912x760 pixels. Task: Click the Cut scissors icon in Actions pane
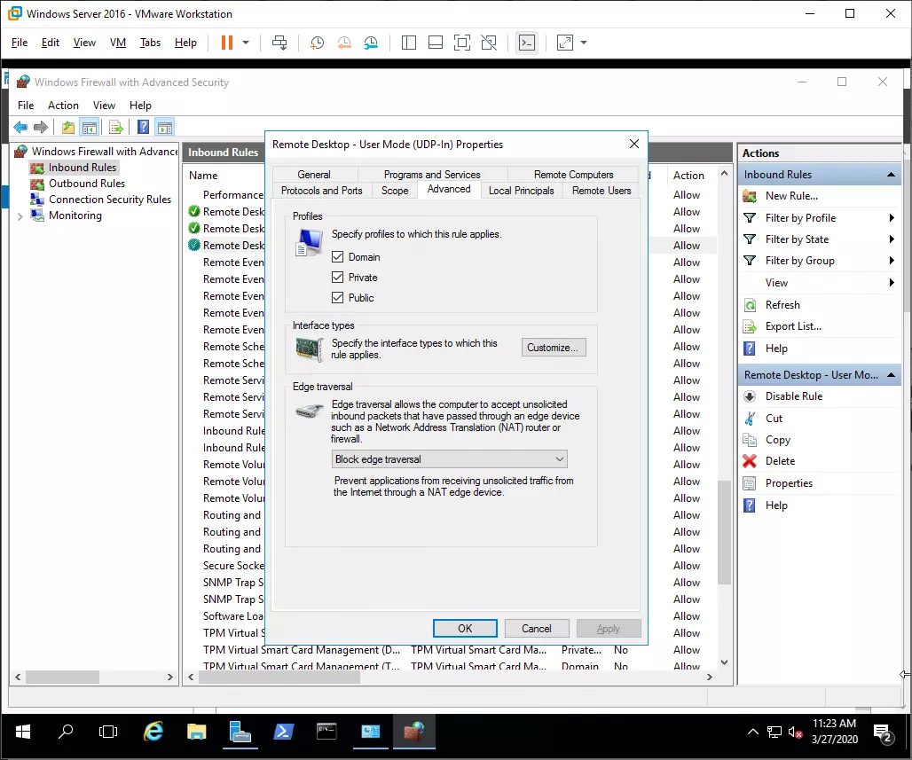coord(750,418)
